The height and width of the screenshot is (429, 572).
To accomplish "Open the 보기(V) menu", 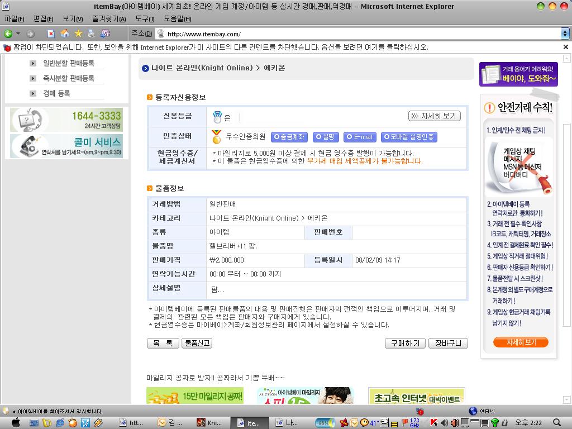I will click(72, 18).
